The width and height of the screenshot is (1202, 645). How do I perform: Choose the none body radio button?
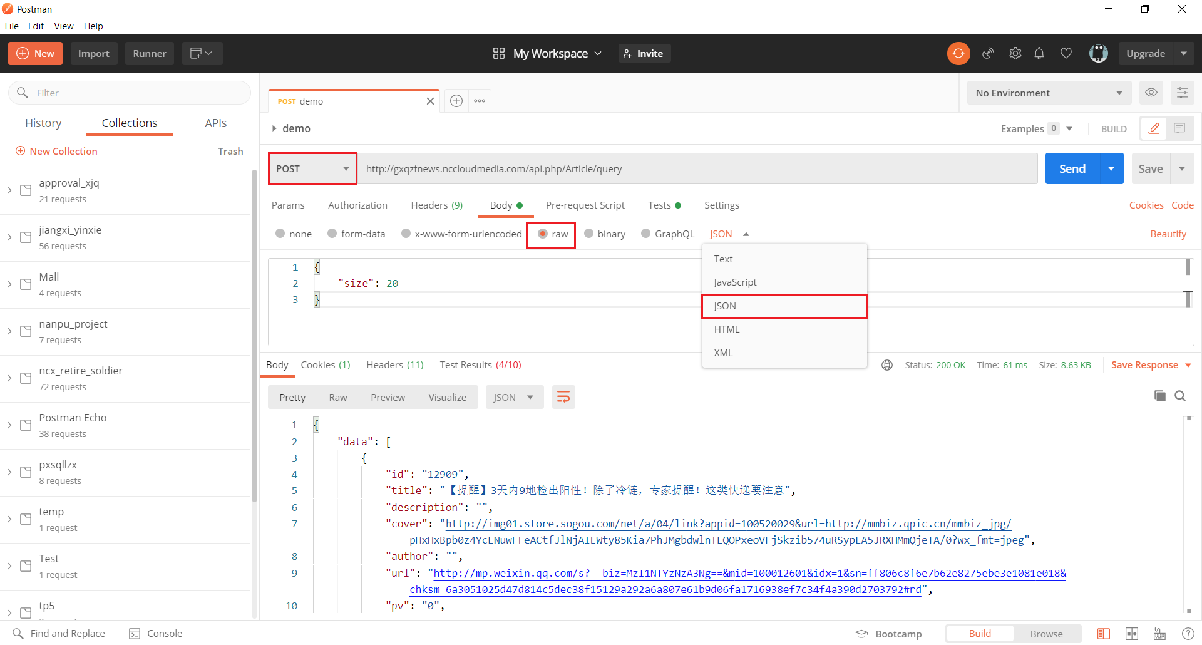[280, 234]
